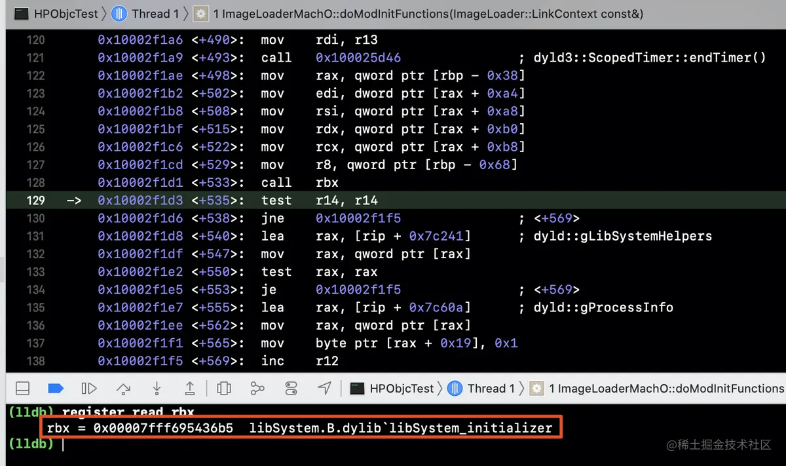
Task: Step into the instruction
Action: 157,389
